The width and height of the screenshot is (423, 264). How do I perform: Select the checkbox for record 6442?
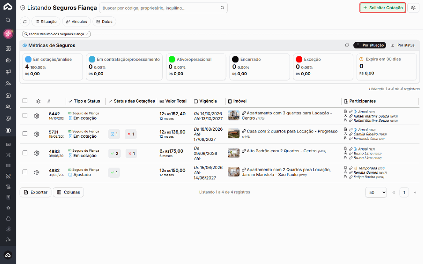pos(25,116)
